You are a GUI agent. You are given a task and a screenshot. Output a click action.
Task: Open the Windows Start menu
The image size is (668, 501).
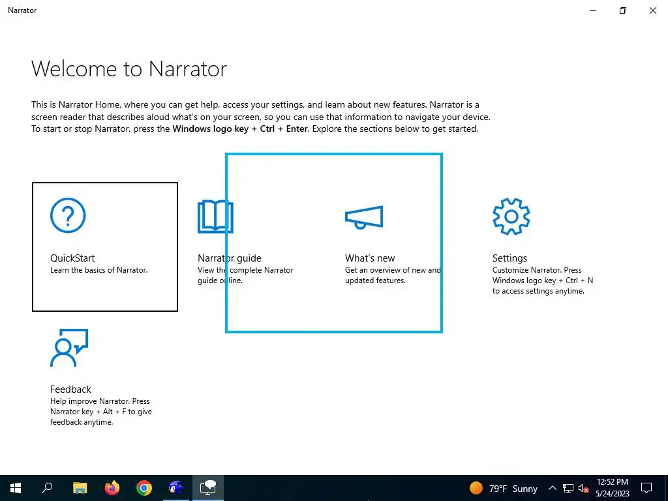point(16,488)
